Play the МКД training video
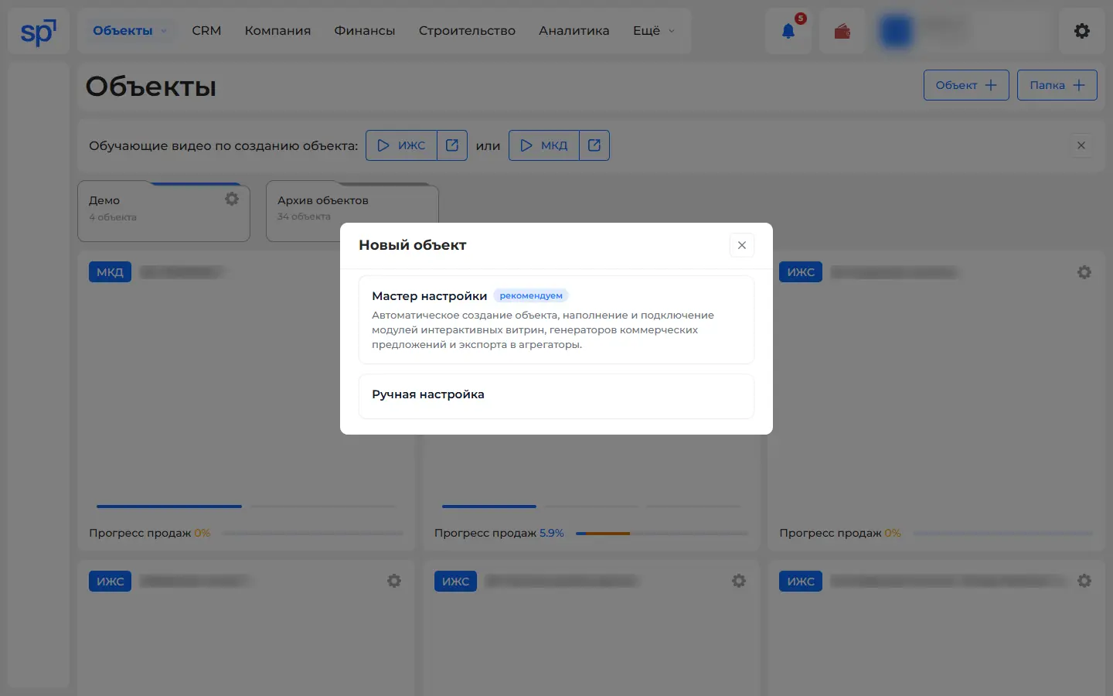1113x696 pixels. point(544,145)
